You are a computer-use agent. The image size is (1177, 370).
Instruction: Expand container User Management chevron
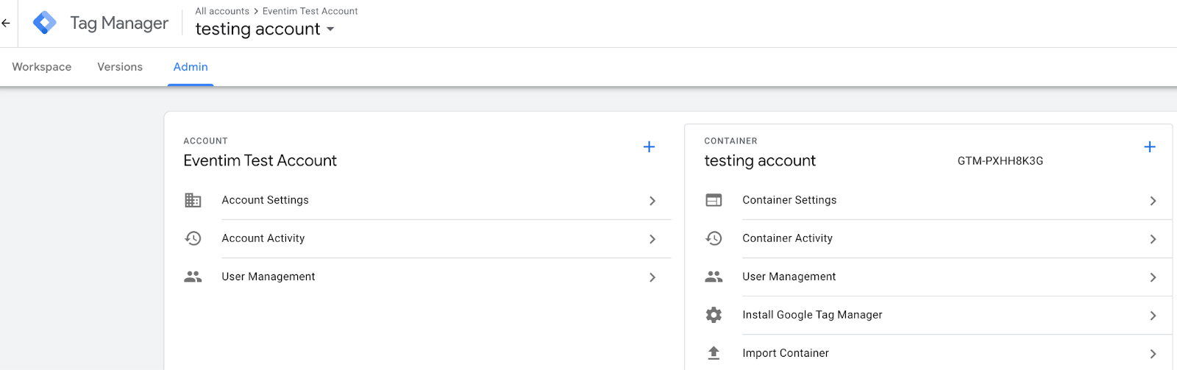point(1153,277)
